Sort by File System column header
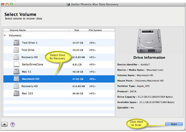The width and height of the screenshot is (186, 132). pyautogui.click(x=101, y=30)
